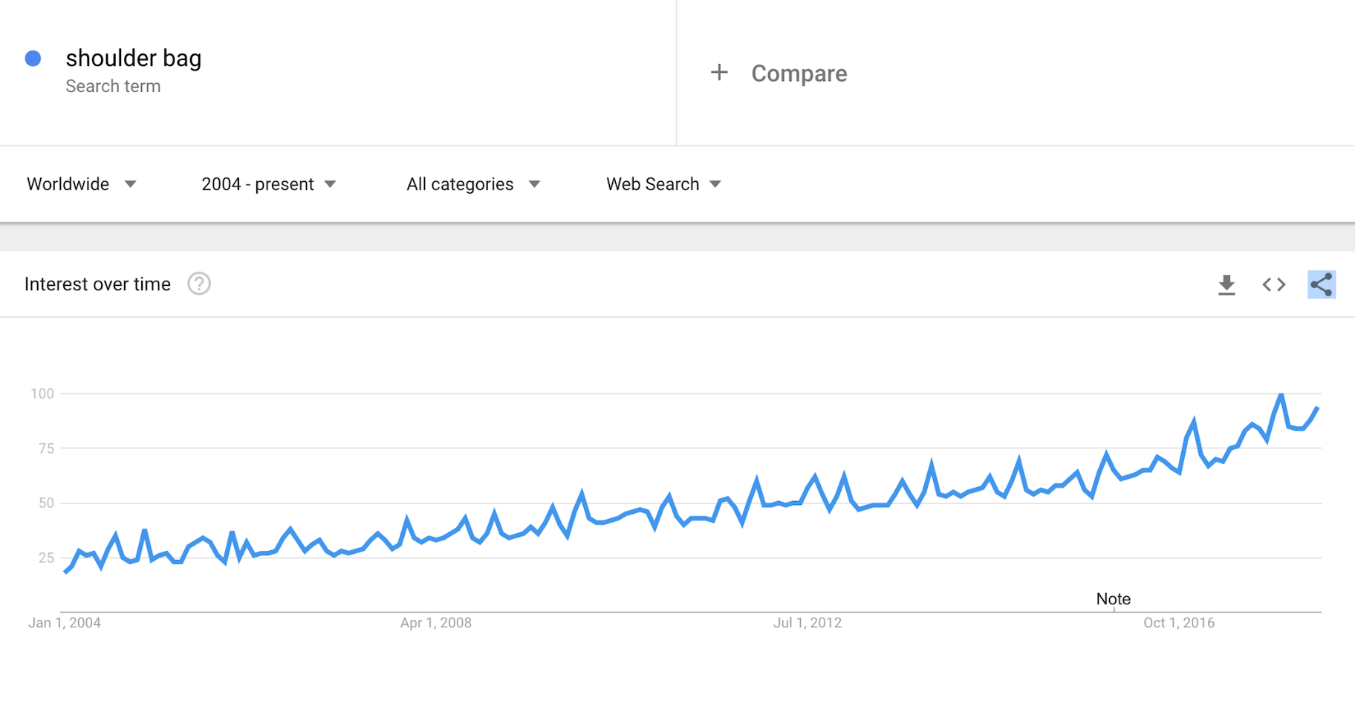Edit the shoulder bag search term
1355x712 pixels.
click(134, 58)
